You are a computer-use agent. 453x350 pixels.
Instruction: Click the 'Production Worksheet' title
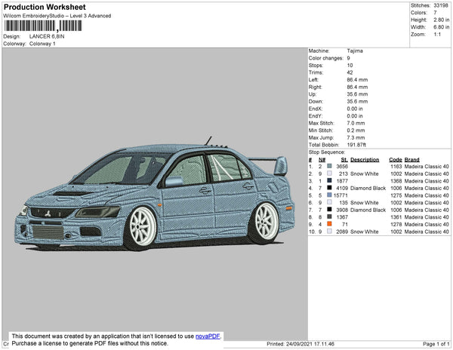[45, 8]
